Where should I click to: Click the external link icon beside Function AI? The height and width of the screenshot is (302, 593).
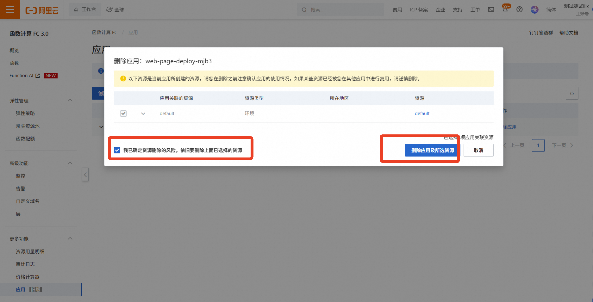point(38,76)
